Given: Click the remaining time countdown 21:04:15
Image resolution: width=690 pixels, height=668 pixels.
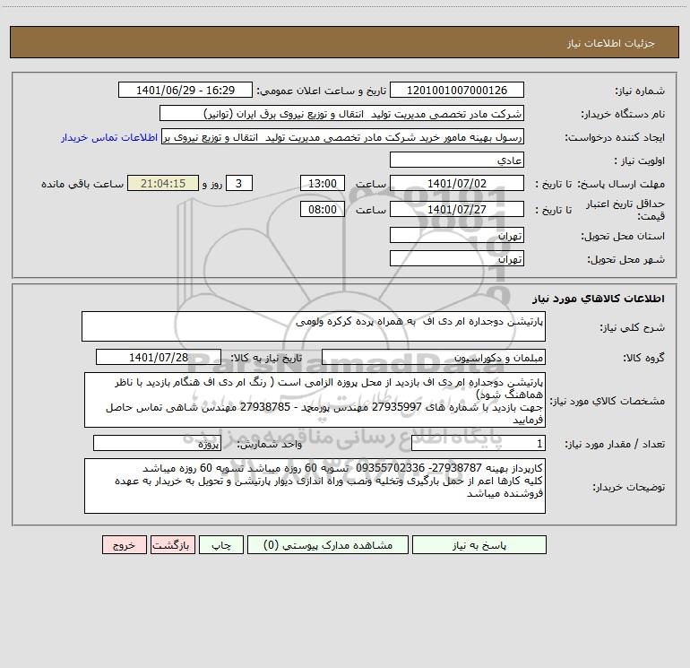Looking at the screenshot, I should tap(163, 183).
